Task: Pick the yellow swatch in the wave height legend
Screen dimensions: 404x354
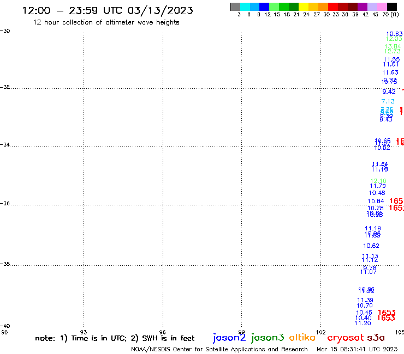Action: (304, 7)
